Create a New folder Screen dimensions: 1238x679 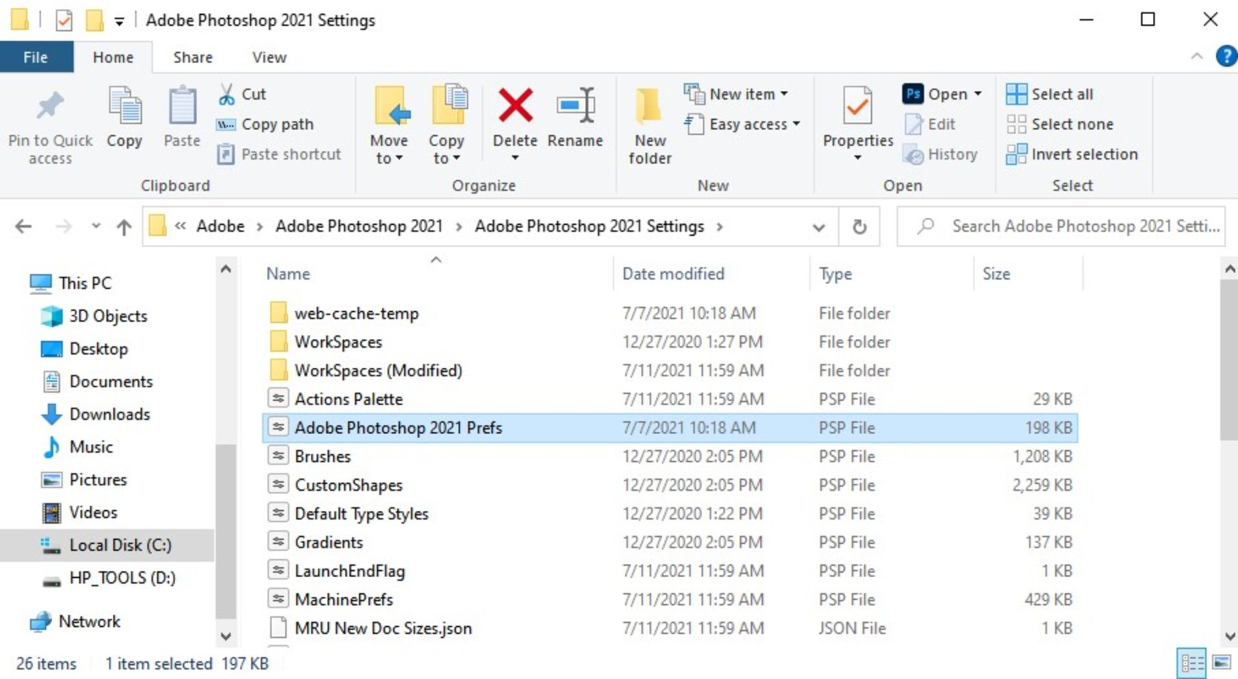click(650, 126)
